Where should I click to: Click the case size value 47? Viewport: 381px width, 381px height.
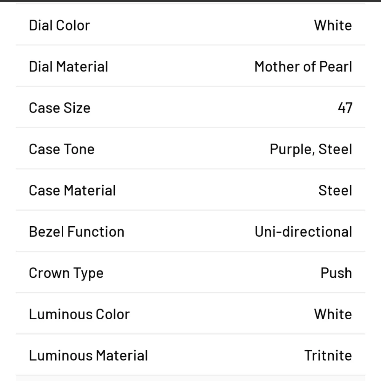pyautogui.click(x=345, y=108)
